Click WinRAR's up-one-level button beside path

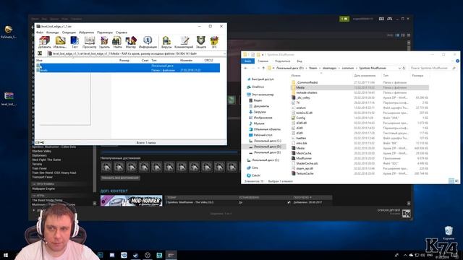point(40,53)
